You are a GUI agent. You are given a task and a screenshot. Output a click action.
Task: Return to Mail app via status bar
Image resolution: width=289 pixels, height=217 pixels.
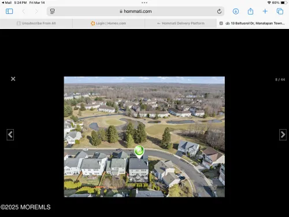point(7,3)
